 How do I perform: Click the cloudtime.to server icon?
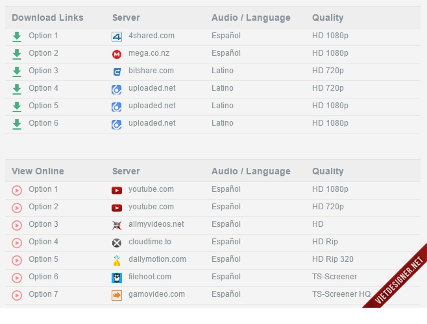tap(117, 242)
